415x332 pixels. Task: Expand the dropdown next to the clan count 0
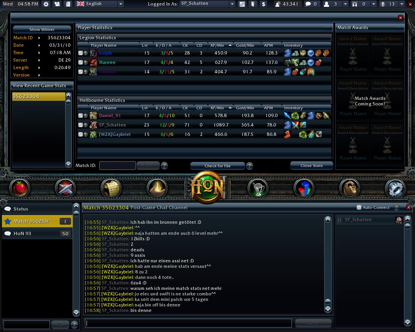373,4
